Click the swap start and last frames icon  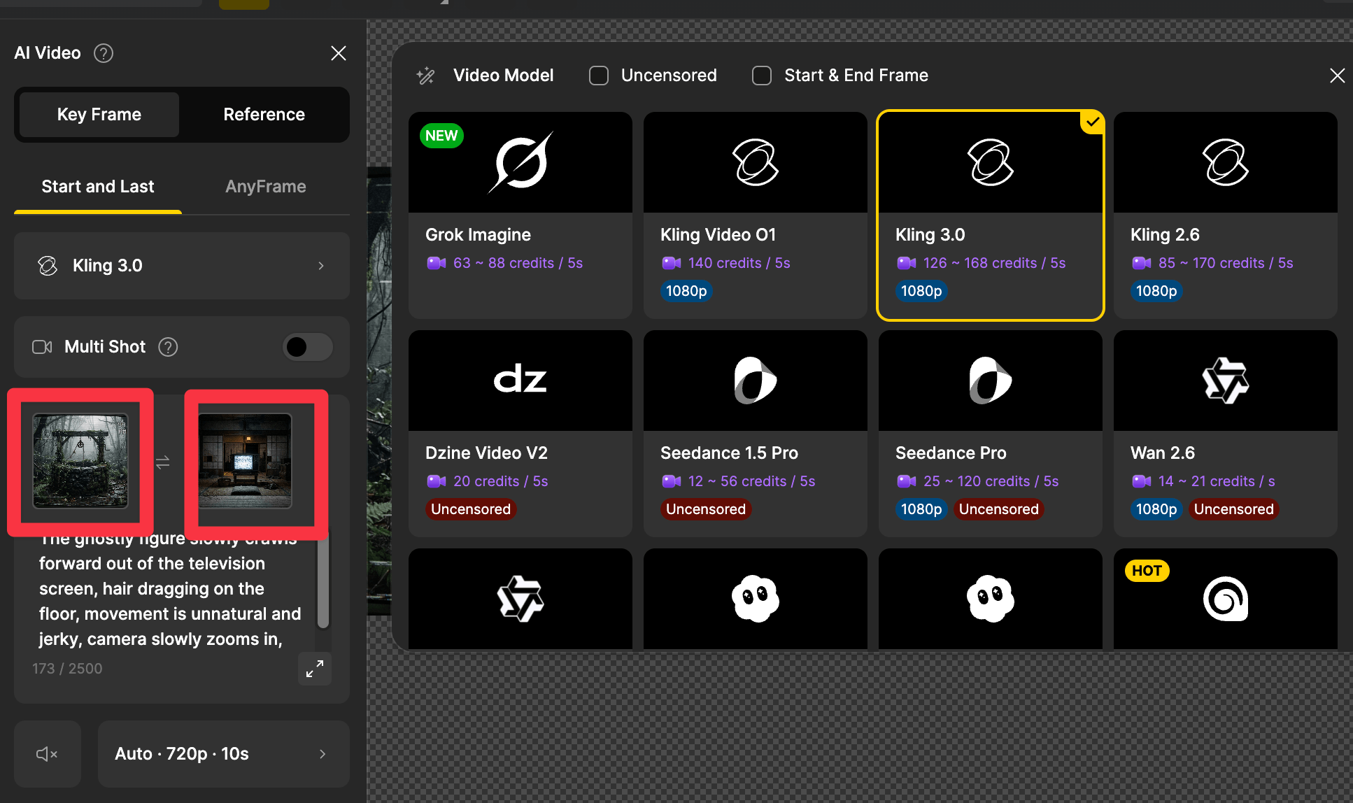(162, 462)
